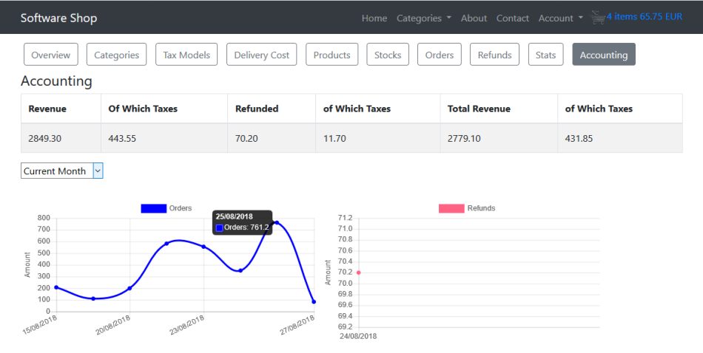Open the Refunds admin tab
The height and width of the screenshot is (353, 703).
click(x=494, y=55)
